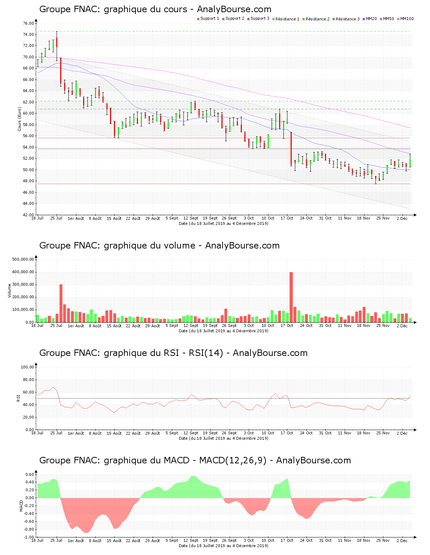Click the 20.00 value on RSI axis
Screen dimensions: 430x555
pos(28,417)
